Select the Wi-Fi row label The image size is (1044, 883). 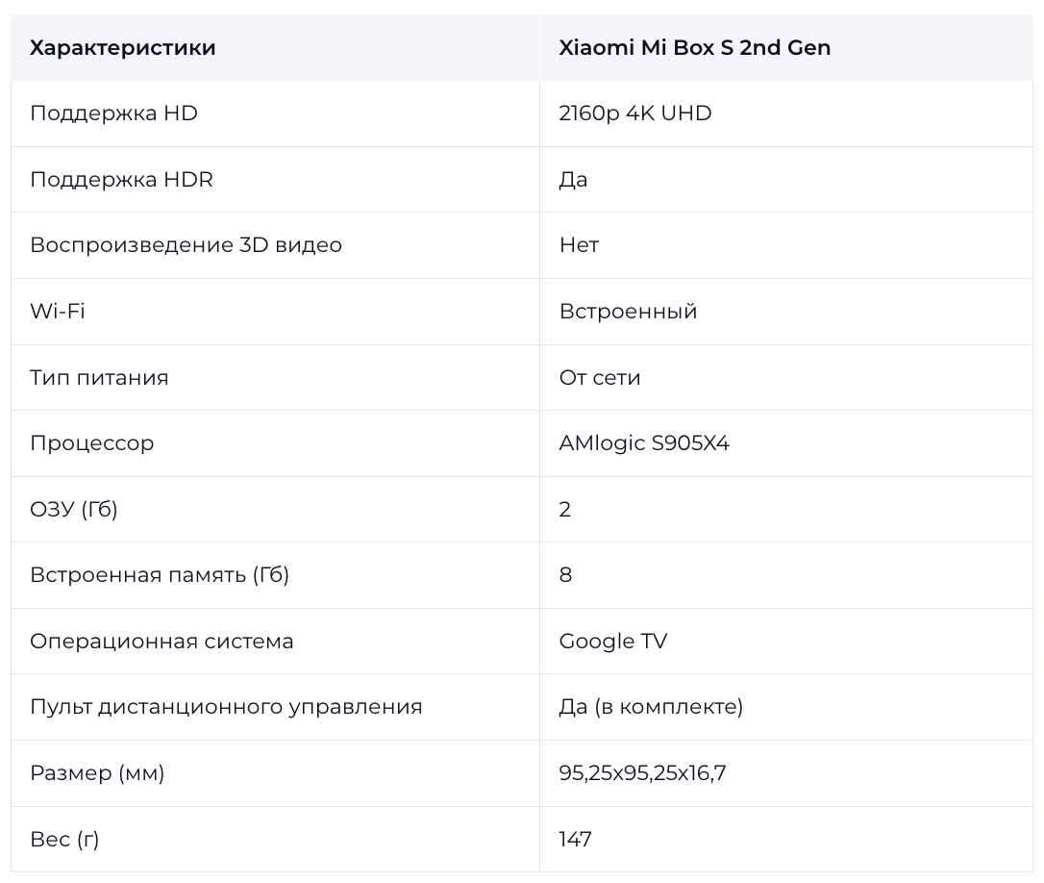[x=58, y=312]
